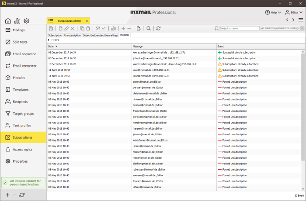Select the robertsen@inxmail.de row
Viewport: 306px width, 201px height.
pos(174,170)
